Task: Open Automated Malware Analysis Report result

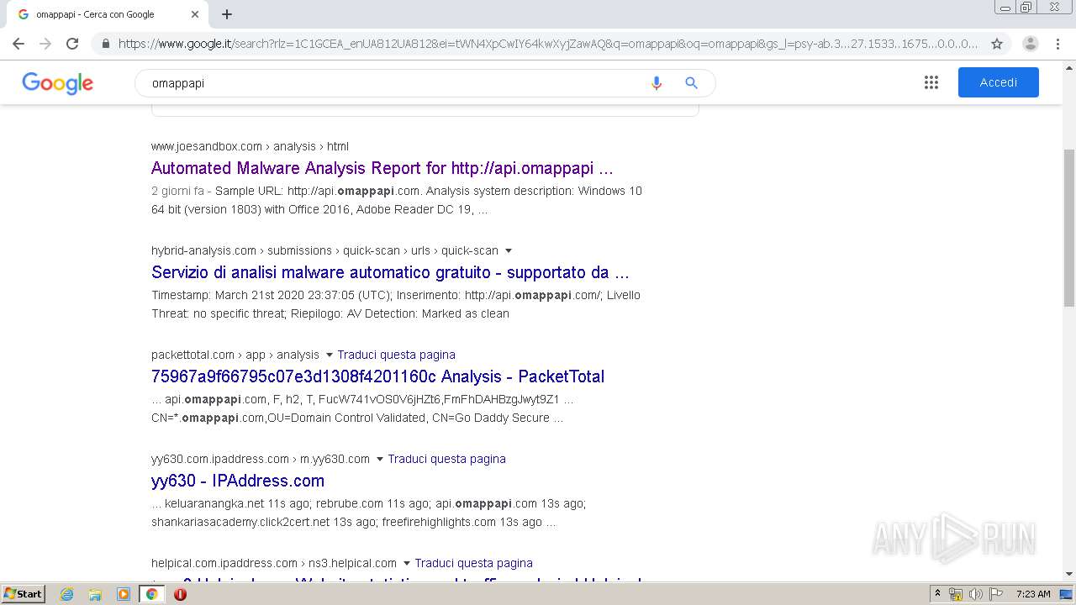Action: click(x=382, y=168)
